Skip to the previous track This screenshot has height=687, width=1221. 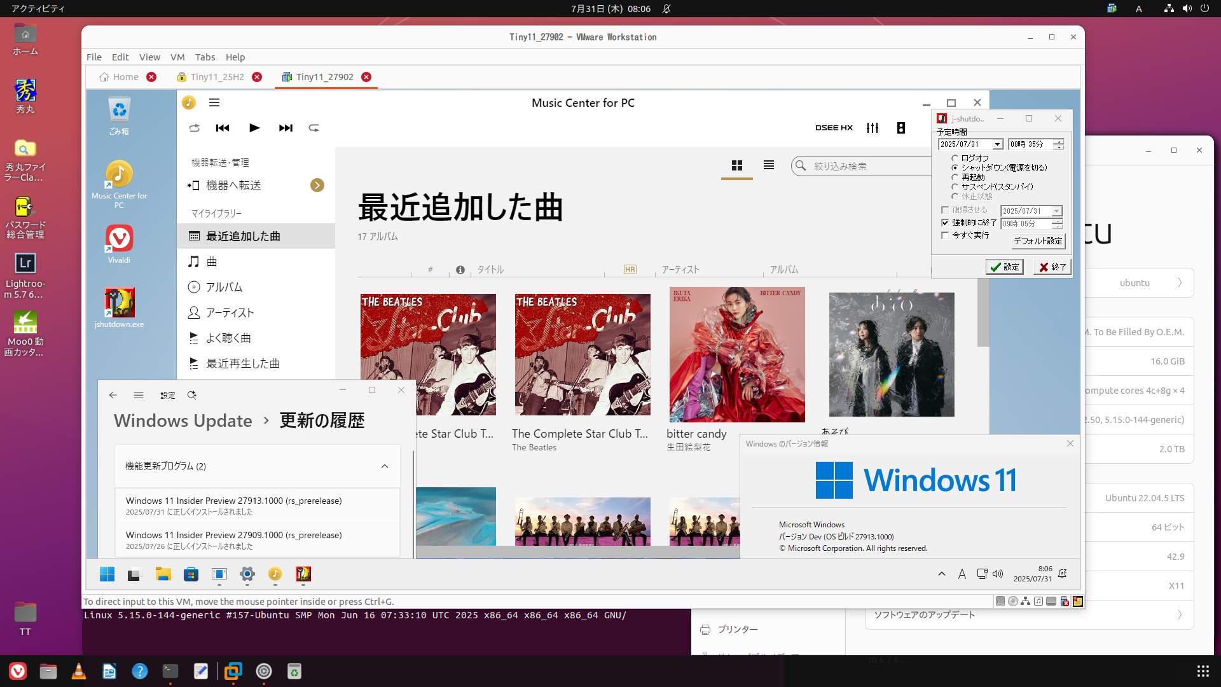coord(223,128)
